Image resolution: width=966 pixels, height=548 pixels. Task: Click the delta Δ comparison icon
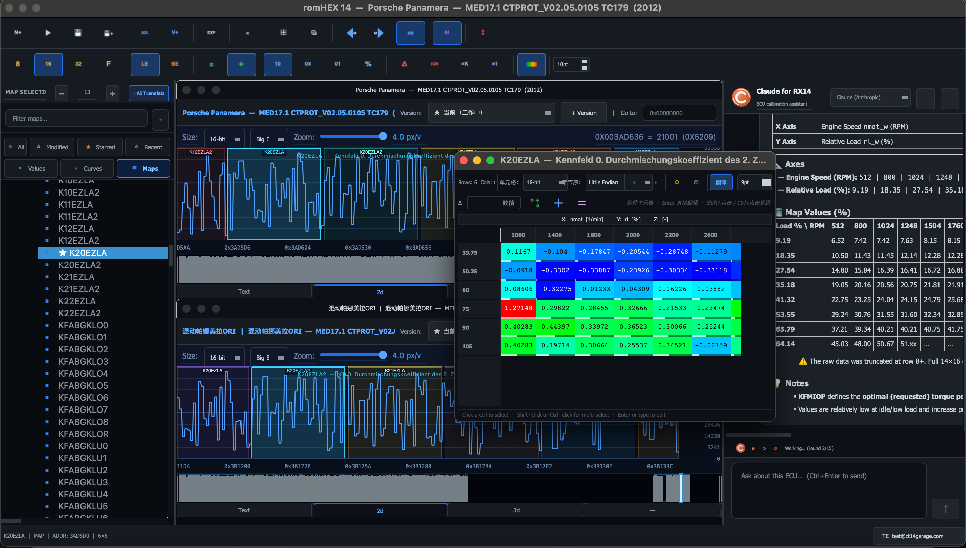click(x=404, y=64)
